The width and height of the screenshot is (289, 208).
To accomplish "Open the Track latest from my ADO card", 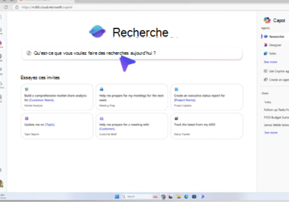I will tap(207, 126).
